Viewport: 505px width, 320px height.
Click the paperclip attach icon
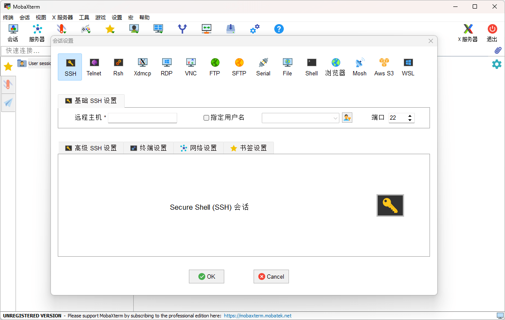click(x=498, y=50)
